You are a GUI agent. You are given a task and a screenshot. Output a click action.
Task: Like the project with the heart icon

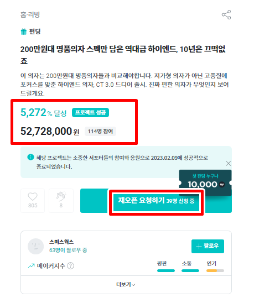33,201
